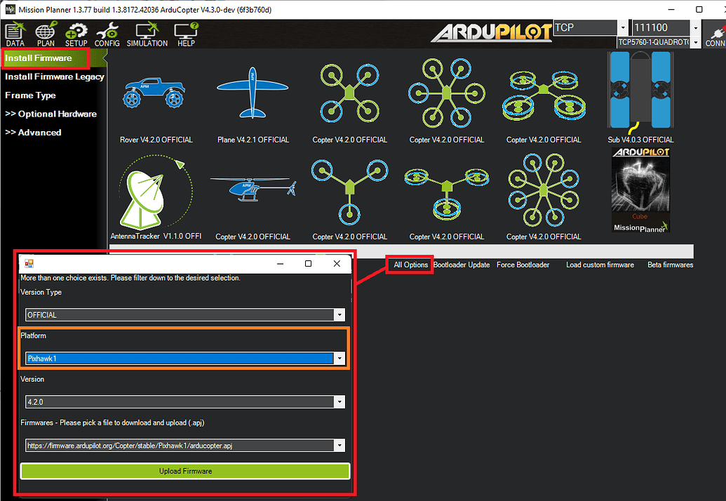Image resolution: width=726 pixels, height=501 pixels.
Task: Select Install Firmware Legacy in the sidebar
Action: click(x=55, y=76)
